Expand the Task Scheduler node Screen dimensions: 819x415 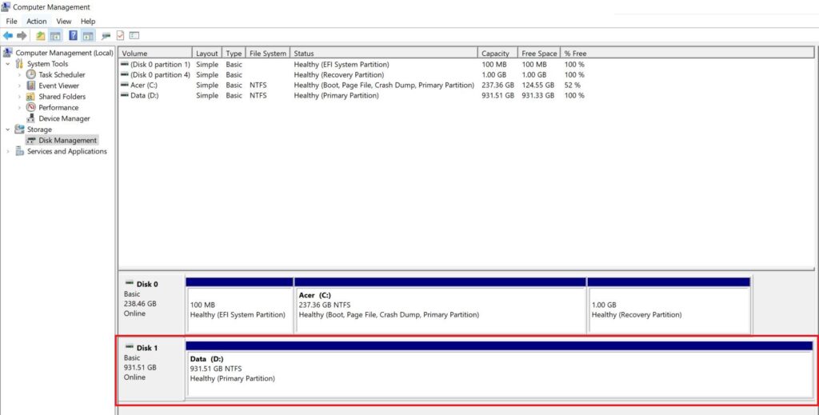click(19, 74)
